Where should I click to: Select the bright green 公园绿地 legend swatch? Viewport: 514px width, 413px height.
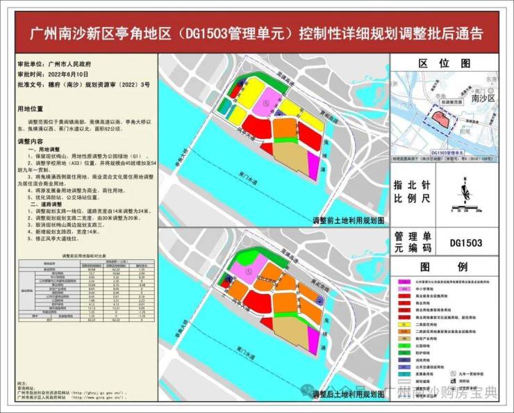tap(406, 346)
